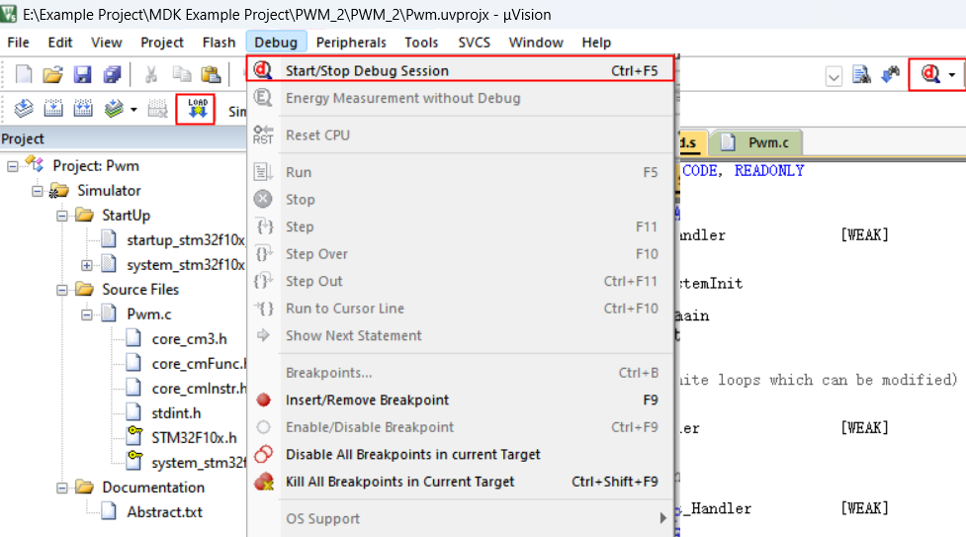The image size is (966, 537).
Task: Open dropdown arrow beside debug toolbar icon
Action: click(952, 75)
